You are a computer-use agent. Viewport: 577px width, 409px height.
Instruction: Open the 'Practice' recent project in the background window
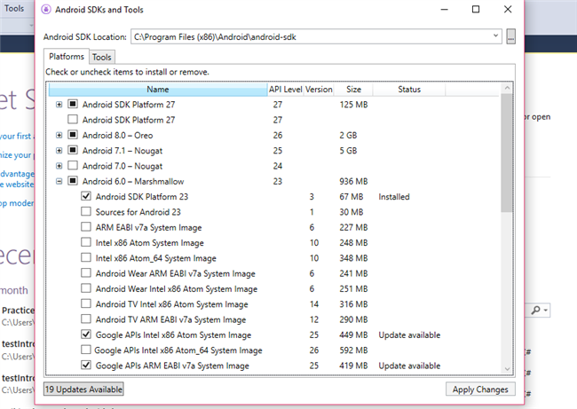click(x=18, y=311)
